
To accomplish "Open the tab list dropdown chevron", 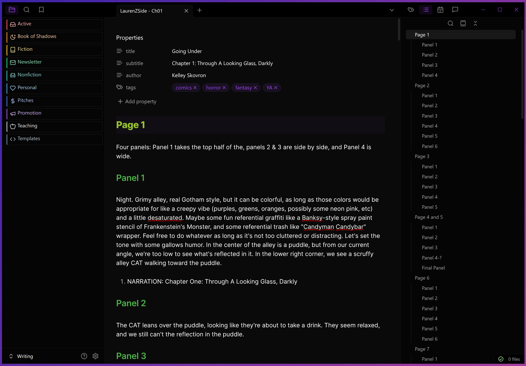I will [x=392, y=10].
